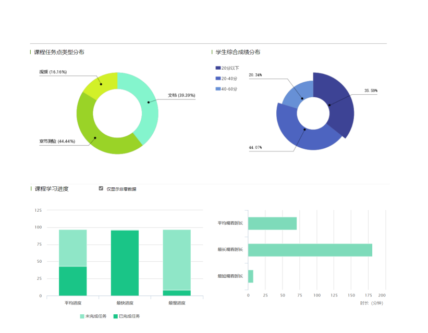Click the 最长观看时长 horizontal bar

(x=310, y=250)
